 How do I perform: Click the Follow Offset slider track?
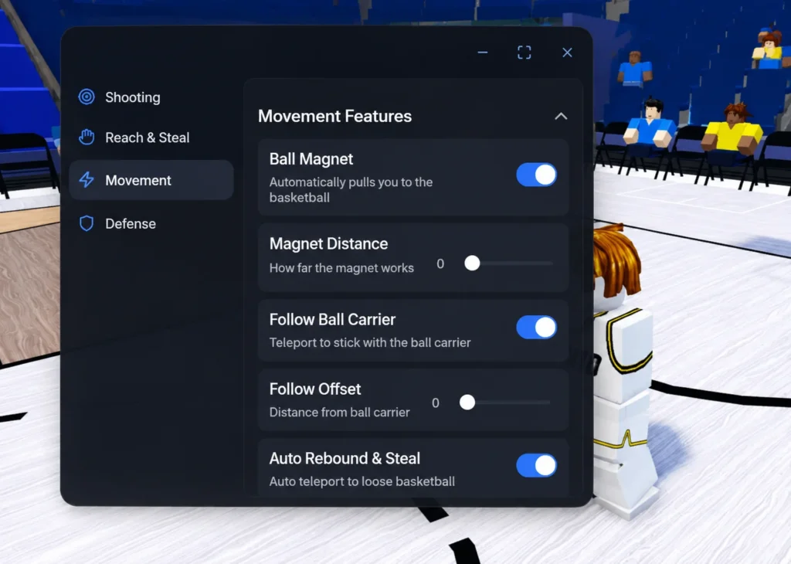click(504, 402)
